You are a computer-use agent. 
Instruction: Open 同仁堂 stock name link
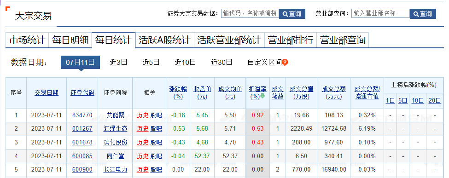116,156
